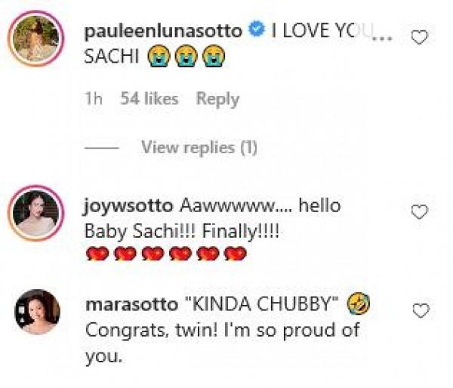Click the row of heart emojis
Image resolution: width=453 pixels, height=388 pixels.
[x=168, y=254]
